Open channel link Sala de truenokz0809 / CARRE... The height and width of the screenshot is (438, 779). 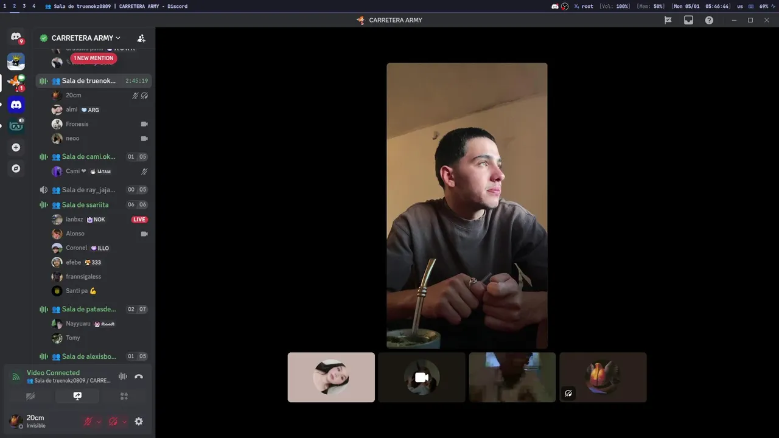point(69,381)
